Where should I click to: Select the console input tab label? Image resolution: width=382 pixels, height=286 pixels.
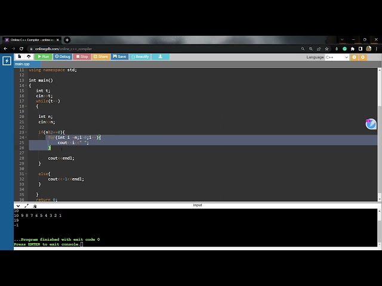[x=198, y=205]
